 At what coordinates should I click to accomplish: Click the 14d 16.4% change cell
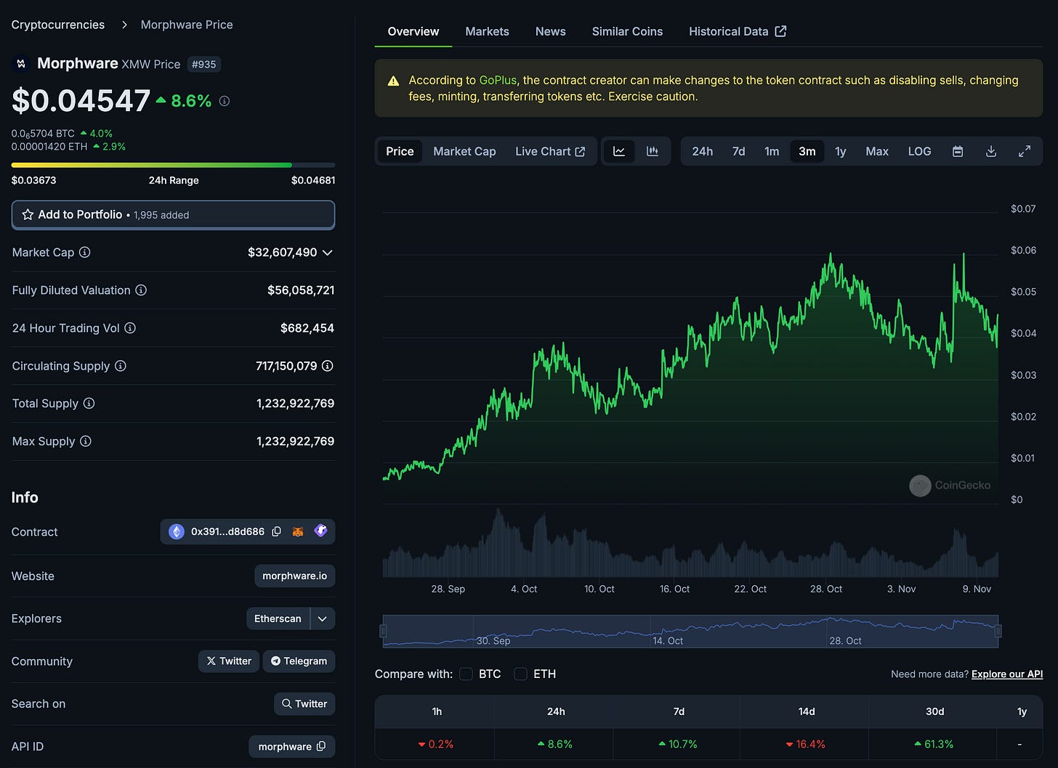pyautogui.click(x=806, y=744)
